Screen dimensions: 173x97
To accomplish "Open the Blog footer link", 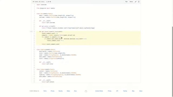I will (133, 91).
